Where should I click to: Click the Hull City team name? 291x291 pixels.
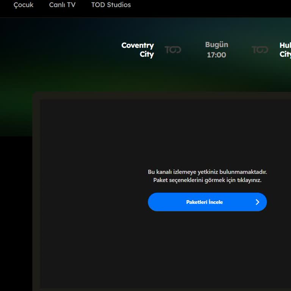point(285,50)
